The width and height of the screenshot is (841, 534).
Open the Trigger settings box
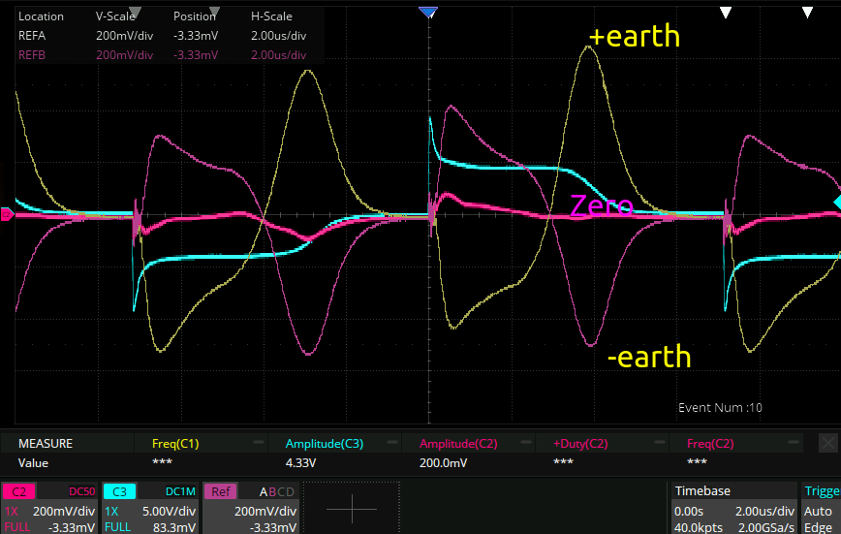coord(820,507)
